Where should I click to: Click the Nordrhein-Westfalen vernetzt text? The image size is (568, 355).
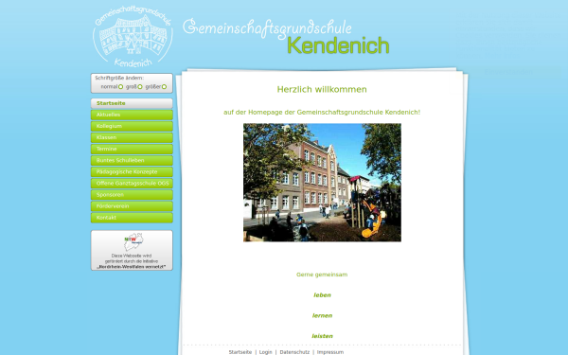pyautogui.click(x=132, y=267)
